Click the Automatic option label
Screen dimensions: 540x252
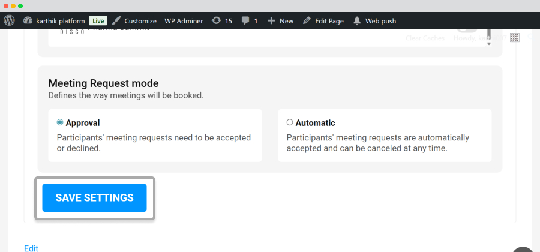tap(315, 123)
